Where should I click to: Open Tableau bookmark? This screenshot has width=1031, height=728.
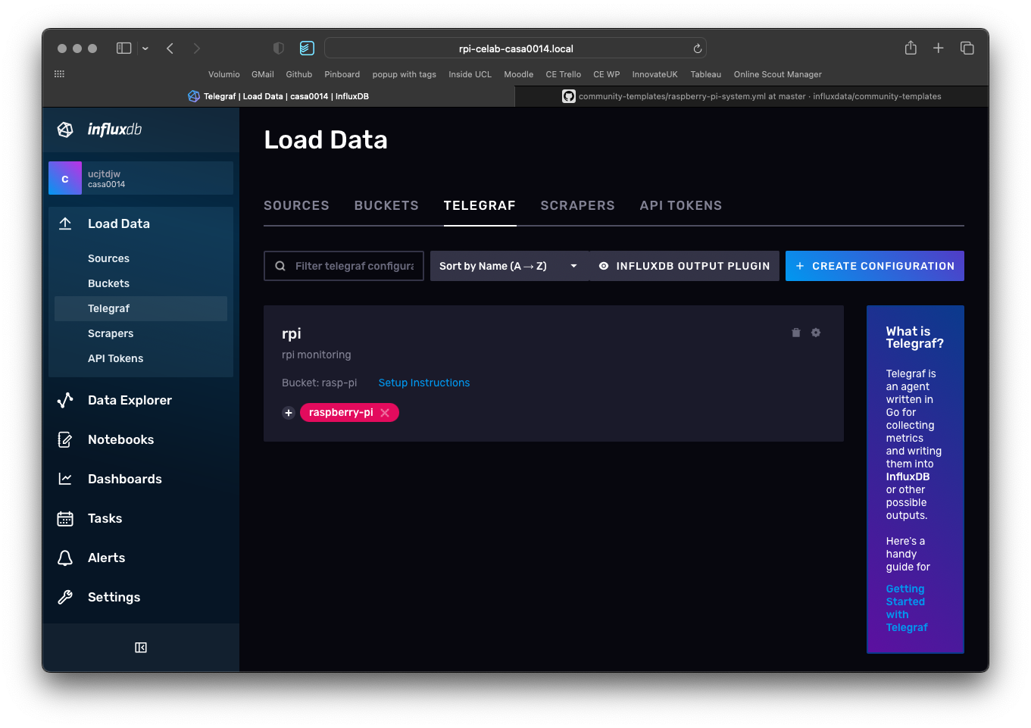706,74
